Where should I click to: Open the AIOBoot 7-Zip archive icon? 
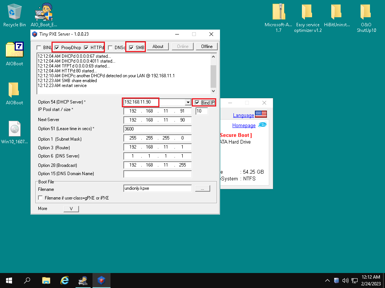(x=15, y=50)
